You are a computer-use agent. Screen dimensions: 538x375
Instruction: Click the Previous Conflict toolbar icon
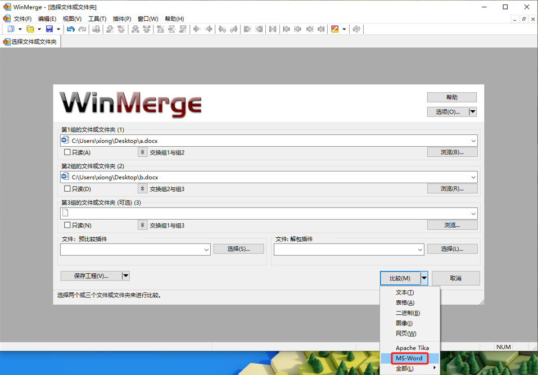(x=147, y=29)
